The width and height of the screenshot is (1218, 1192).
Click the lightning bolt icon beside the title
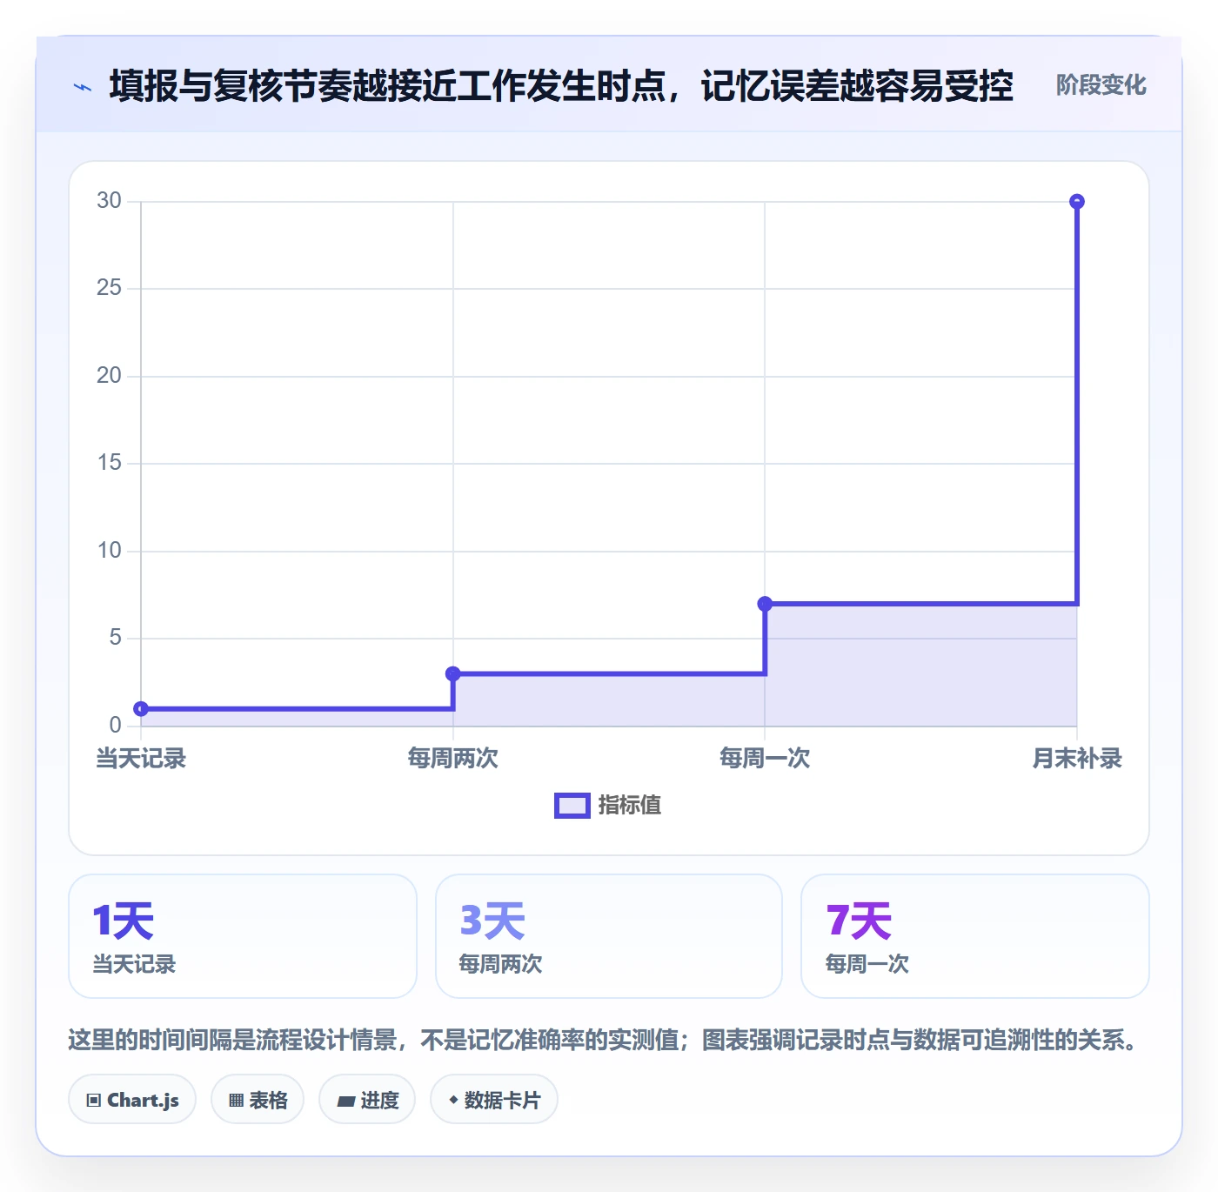83,87
